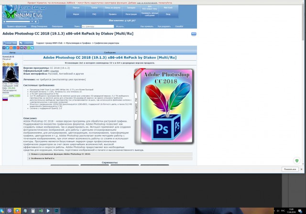Open 'Проверить личные сообщения' menu item

[150, 14]
